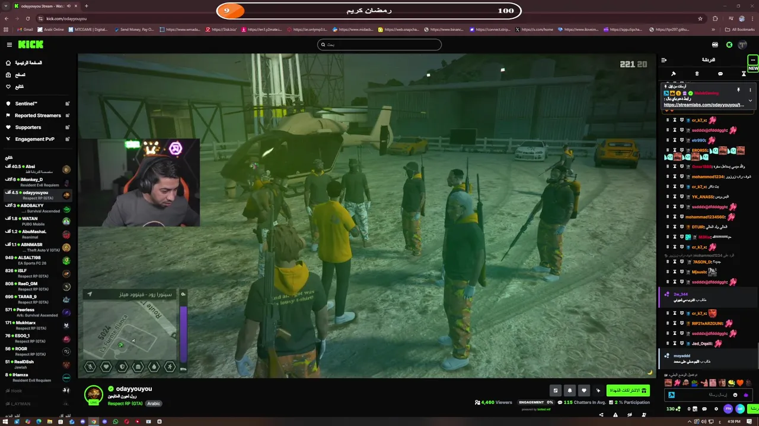Select the Mukhtarx channel
This screenshot has height=426, width=759.
point(37,325)
